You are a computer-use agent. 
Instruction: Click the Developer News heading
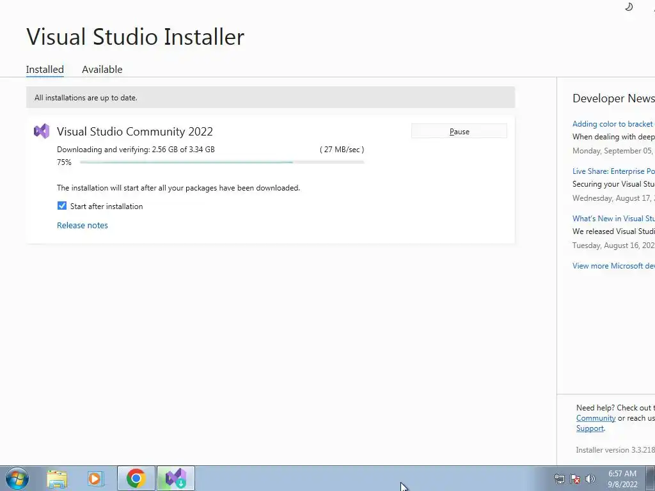[x=613, y=98]
